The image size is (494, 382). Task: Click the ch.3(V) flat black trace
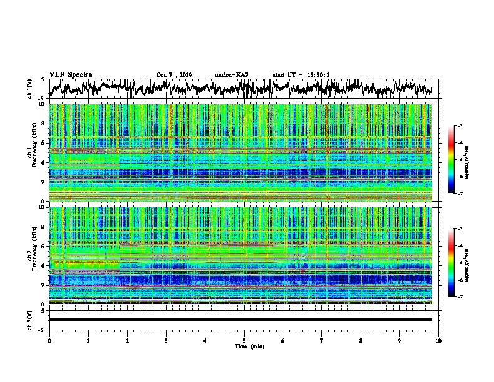[241, 320]
